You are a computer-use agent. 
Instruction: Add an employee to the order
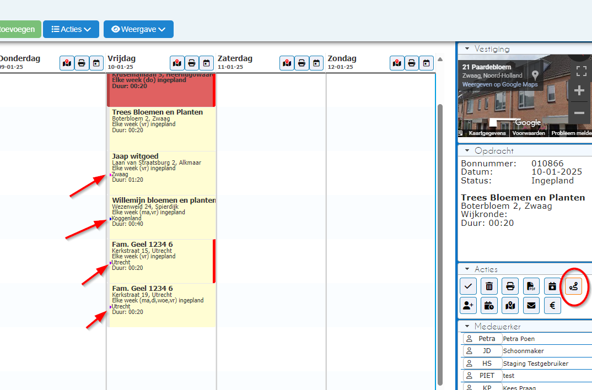coord(468,306)
